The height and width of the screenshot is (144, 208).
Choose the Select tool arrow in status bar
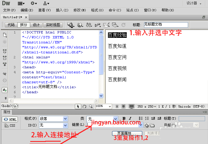click(78, 106)
